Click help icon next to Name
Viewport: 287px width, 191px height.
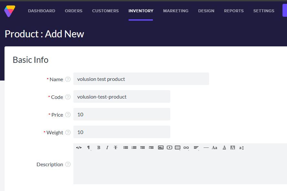68,79
